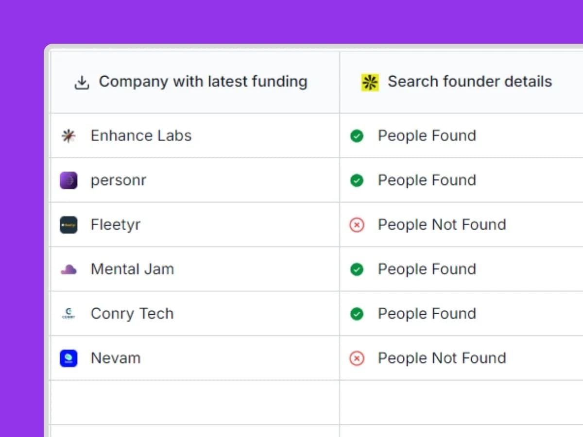Click the personr purple logo icon
This screenshot has height=437, width=583.
point(68,180)
